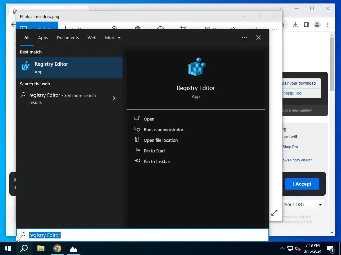The width and height of the screenshot is (341, 255).
Task: Click repair your download link
Action: pyautogui.click(x=299, y=83)
